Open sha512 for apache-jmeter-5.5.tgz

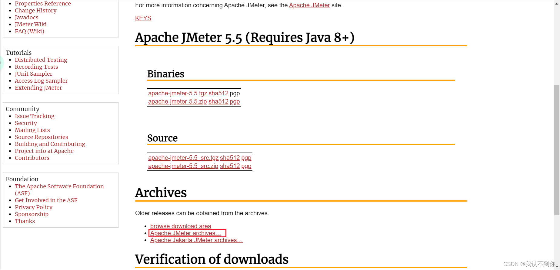(218, 93)
